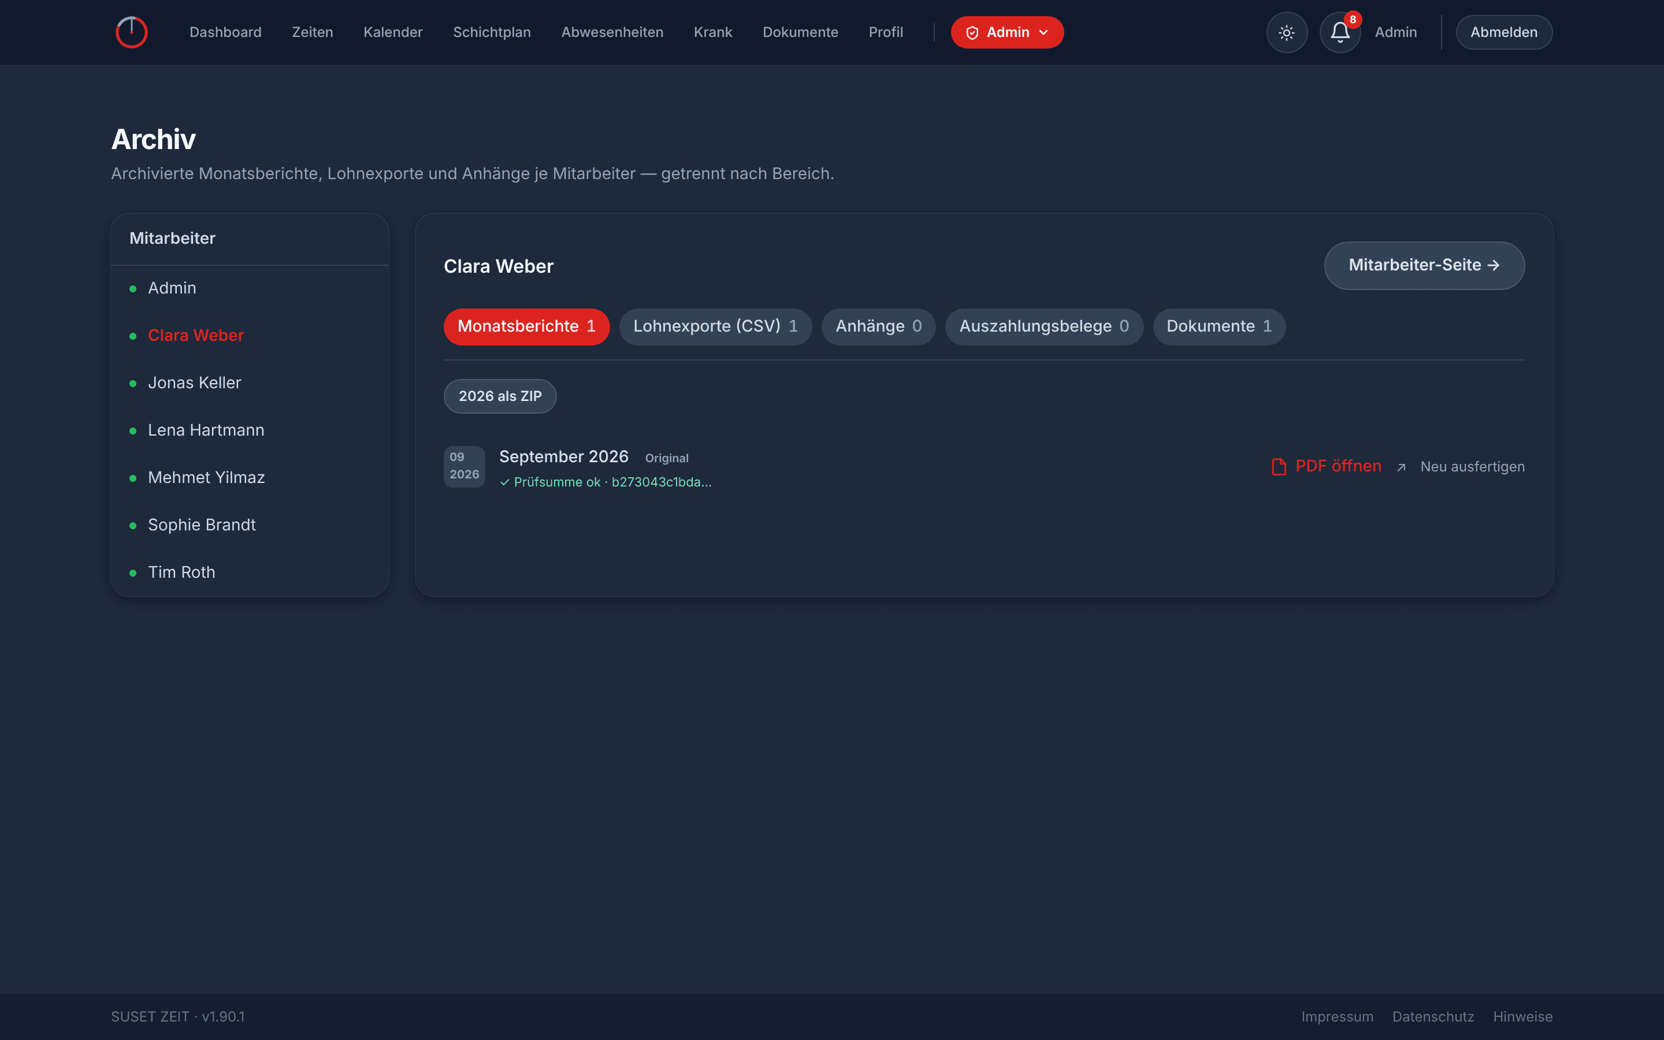1664x1040 pixels.
Task: Open the PDF öffnen link
Action: tap(1338, 466)
